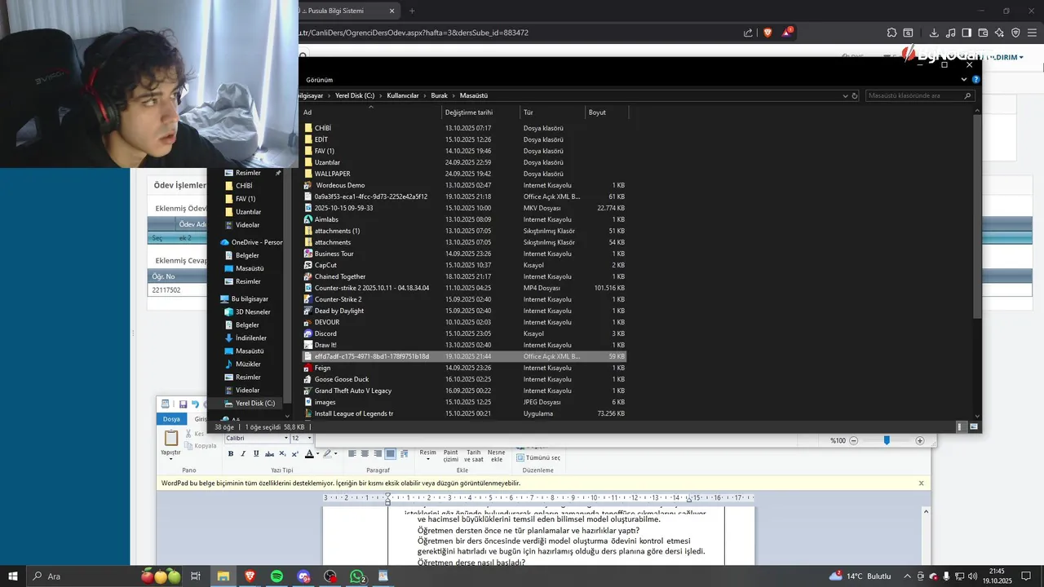
Task: Align text left in WordPad
Action: 352,453
